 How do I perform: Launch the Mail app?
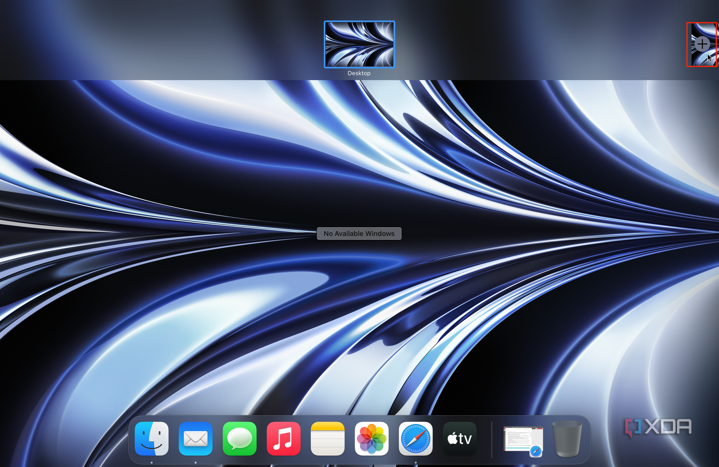tap(195, 439)
